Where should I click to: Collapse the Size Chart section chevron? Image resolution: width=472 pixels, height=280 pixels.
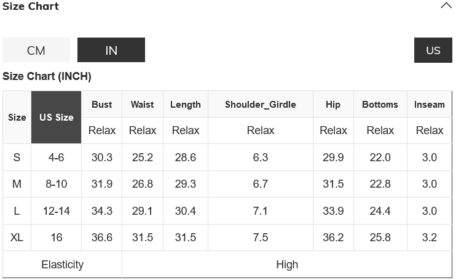click(446, 6)
